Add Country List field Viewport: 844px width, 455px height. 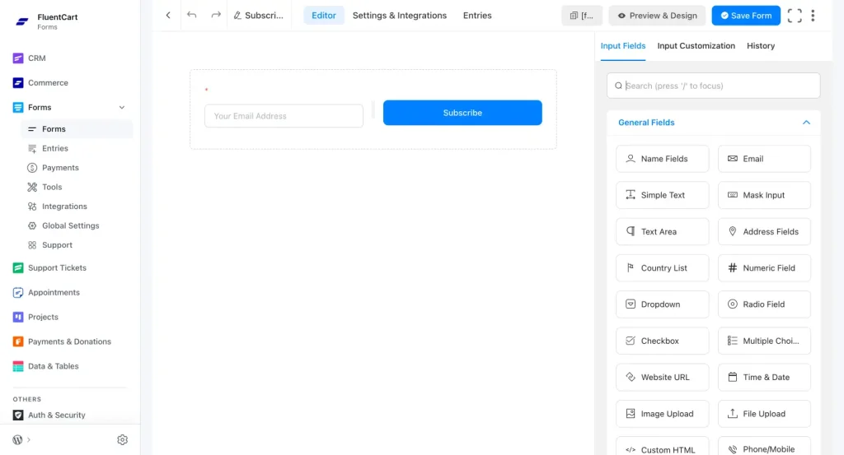662,268
